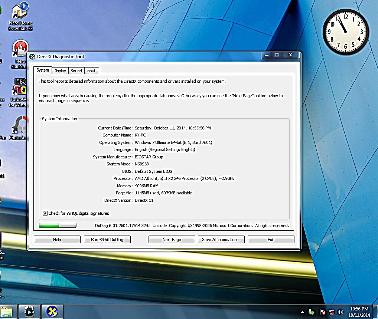The width and height of the screenshot is (378, 319).
Task: Maximize the DirectX Diagnostic Tool window
Action: [x=277, y=55]
